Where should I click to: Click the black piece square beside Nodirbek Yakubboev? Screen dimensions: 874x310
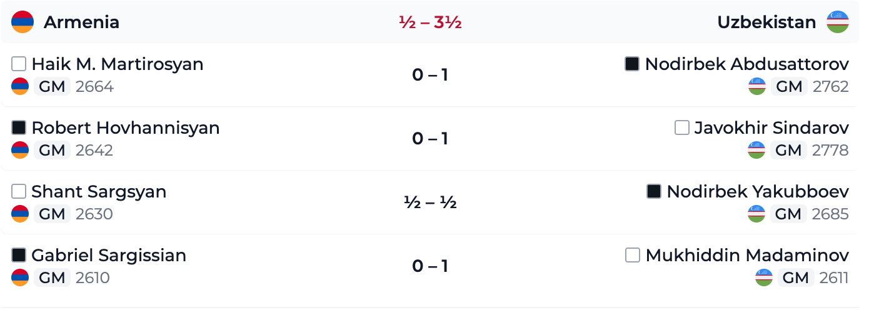coord(654,191)
